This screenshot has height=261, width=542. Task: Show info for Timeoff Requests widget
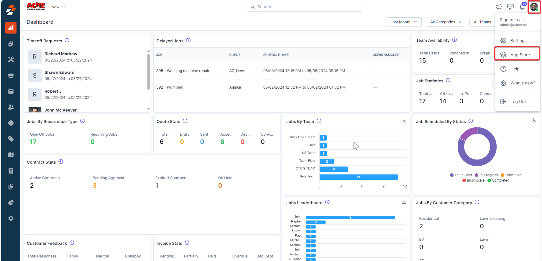67,40
